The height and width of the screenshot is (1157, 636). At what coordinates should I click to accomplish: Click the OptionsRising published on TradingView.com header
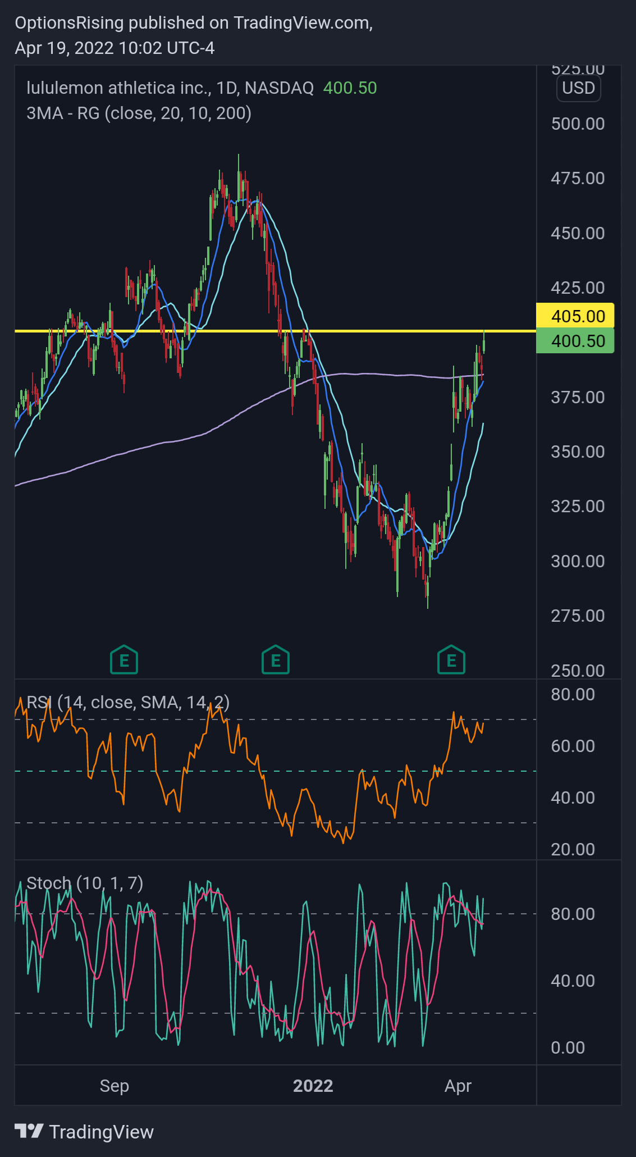point(194,23)
